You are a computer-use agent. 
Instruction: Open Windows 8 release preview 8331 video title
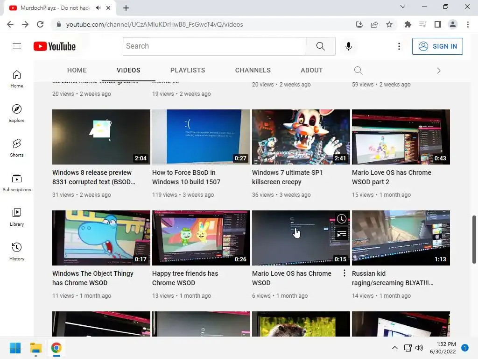click(x=94, y=177)
